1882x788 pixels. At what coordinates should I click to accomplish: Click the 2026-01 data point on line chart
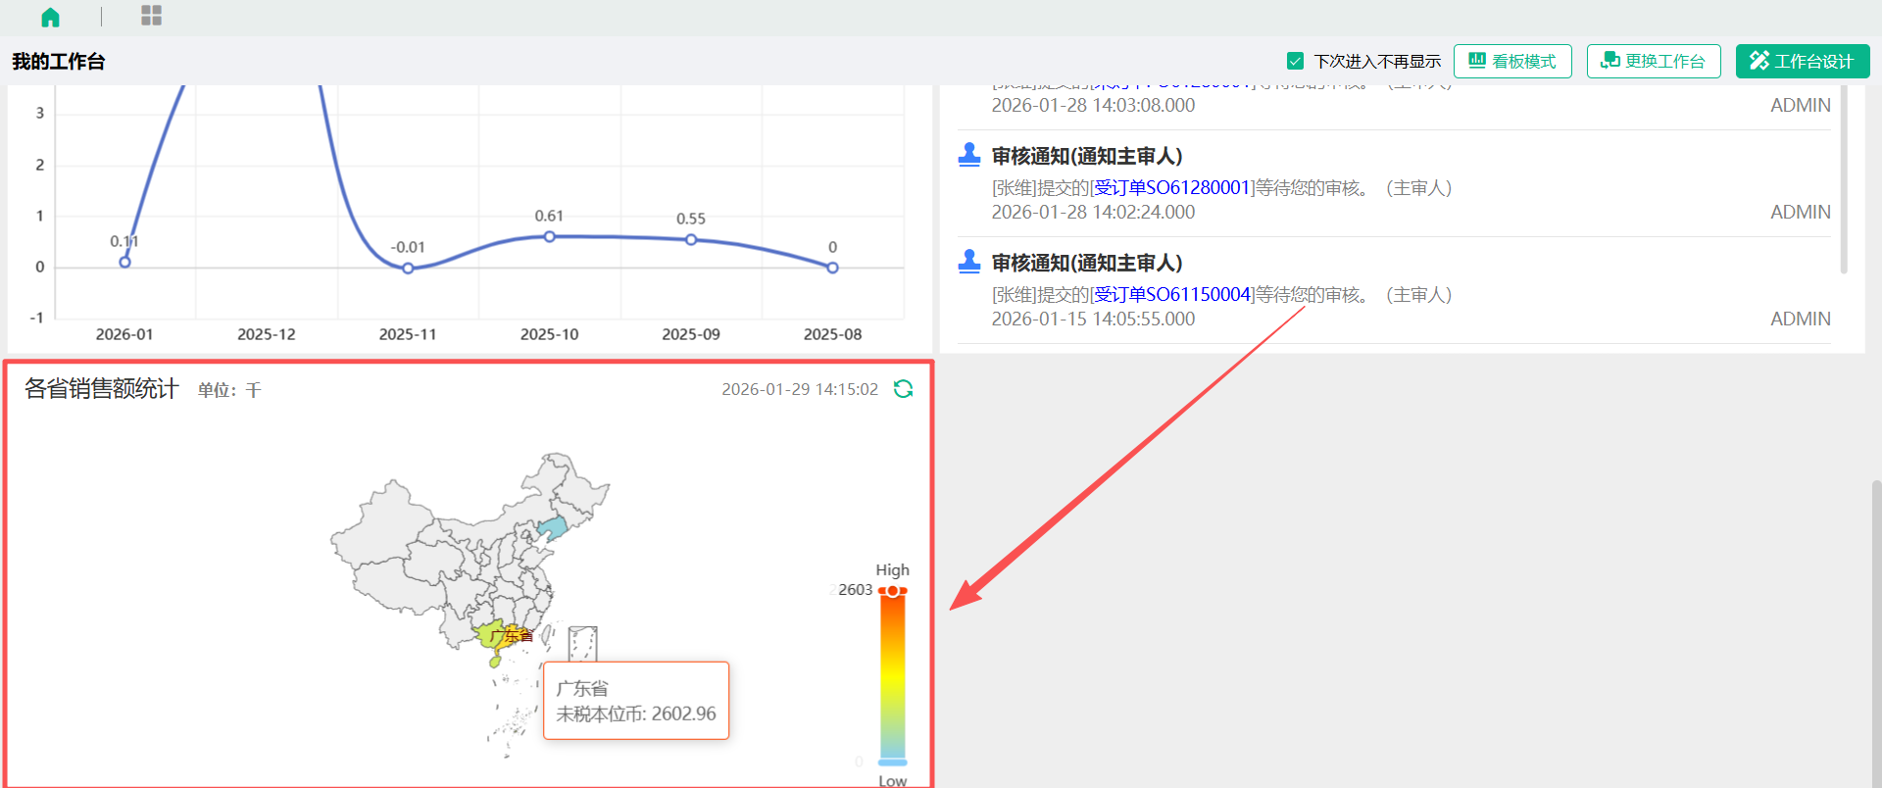click(x=124, y=262)
